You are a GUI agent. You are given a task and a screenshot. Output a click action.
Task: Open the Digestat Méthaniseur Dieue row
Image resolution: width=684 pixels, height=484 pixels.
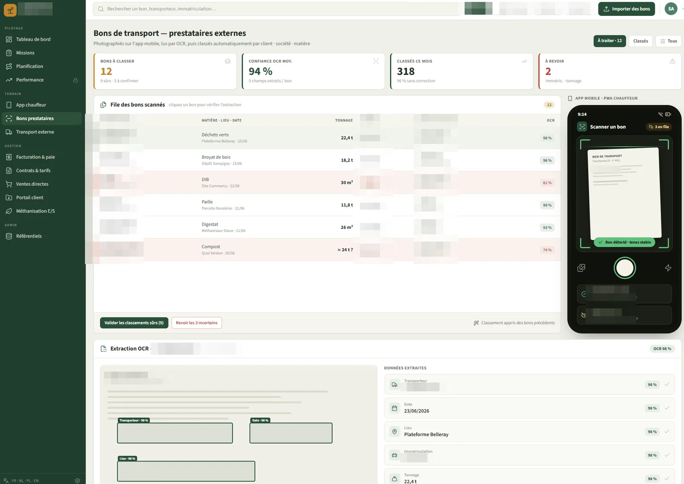tap(327, 227)
